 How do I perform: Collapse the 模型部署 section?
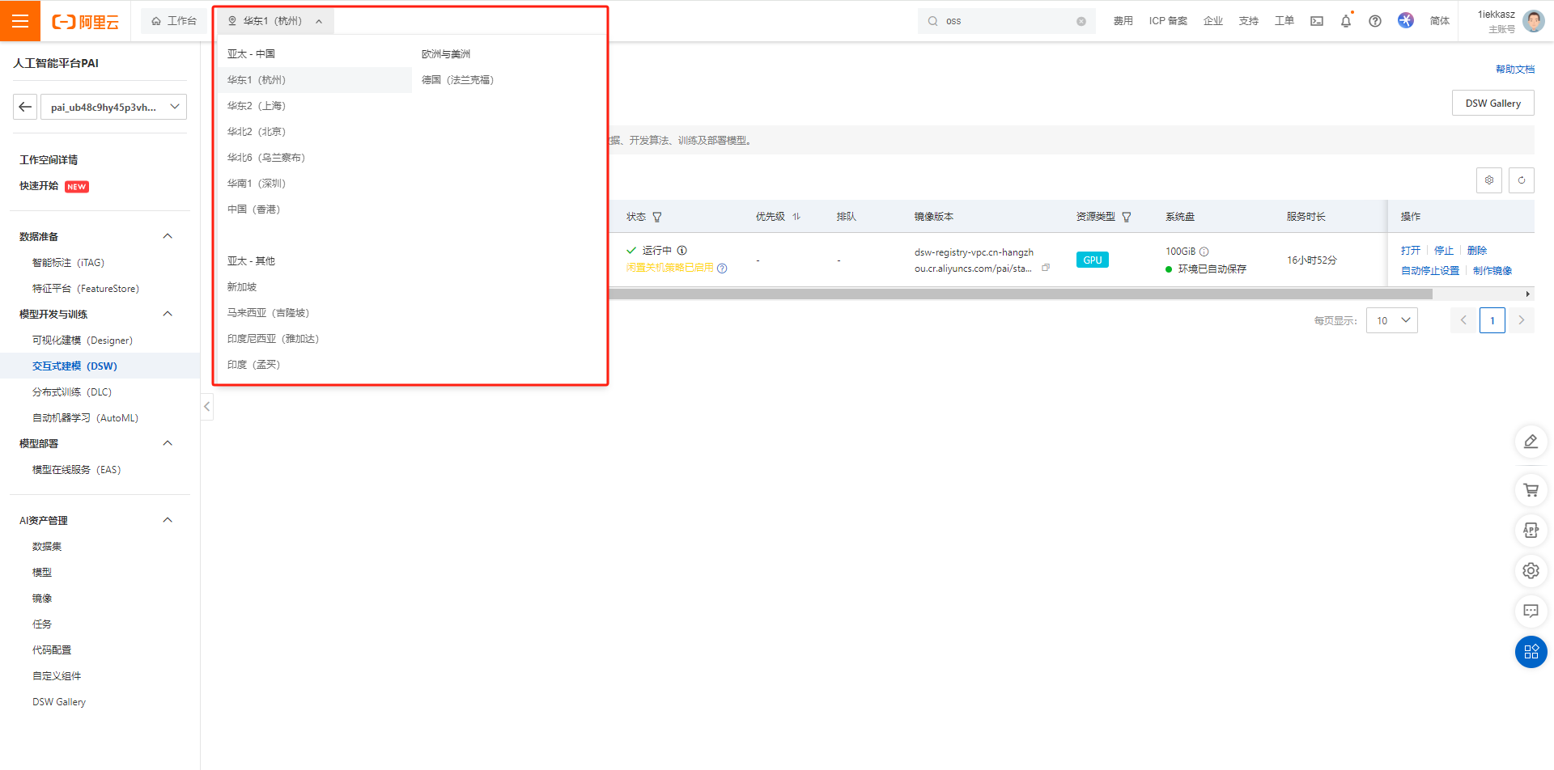[168, 443]
